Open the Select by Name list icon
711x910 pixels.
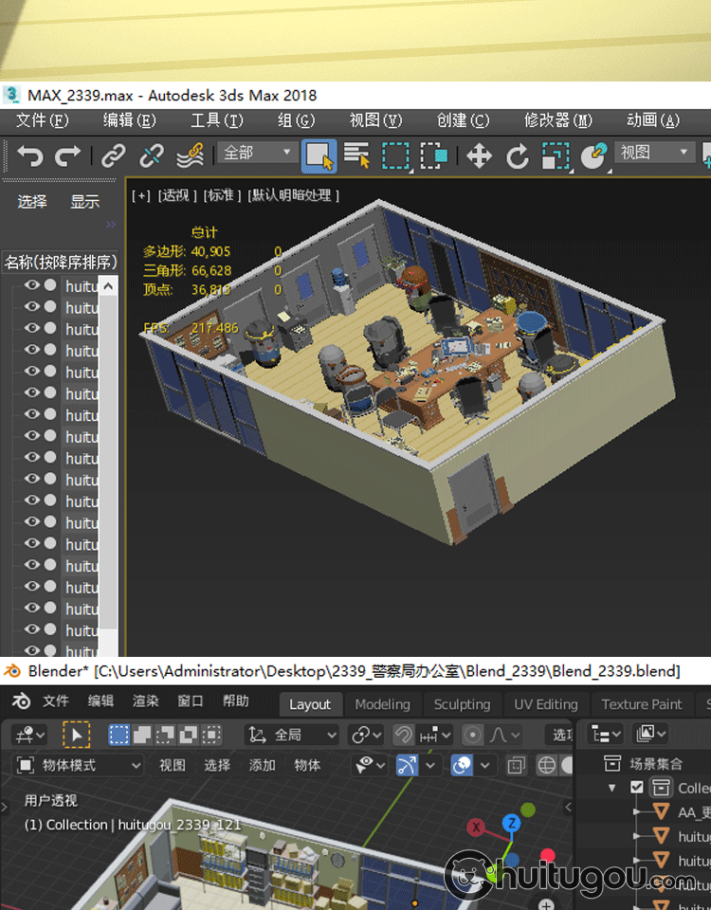[x=356, y=155]
